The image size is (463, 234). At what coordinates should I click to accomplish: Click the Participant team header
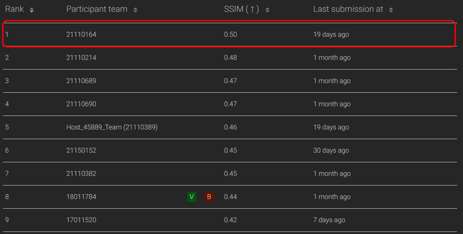tap(97, 9)
